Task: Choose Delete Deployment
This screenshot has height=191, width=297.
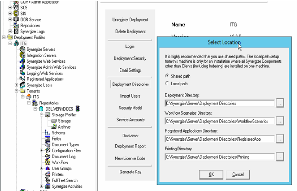Action: [130, 32]
